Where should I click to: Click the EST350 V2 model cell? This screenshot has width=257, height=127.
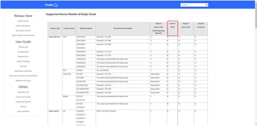(81, 107)
